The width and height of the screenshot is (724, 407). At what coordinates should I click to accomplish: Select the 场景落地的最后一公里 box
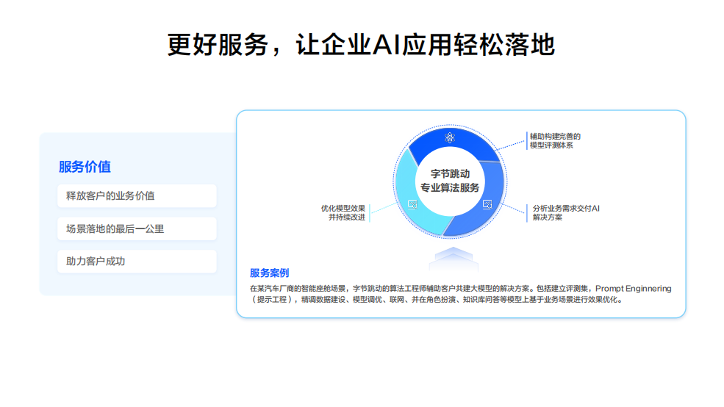pos(137,229)
